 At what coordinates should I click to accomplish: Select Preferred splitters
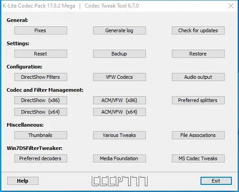[198, 100]
